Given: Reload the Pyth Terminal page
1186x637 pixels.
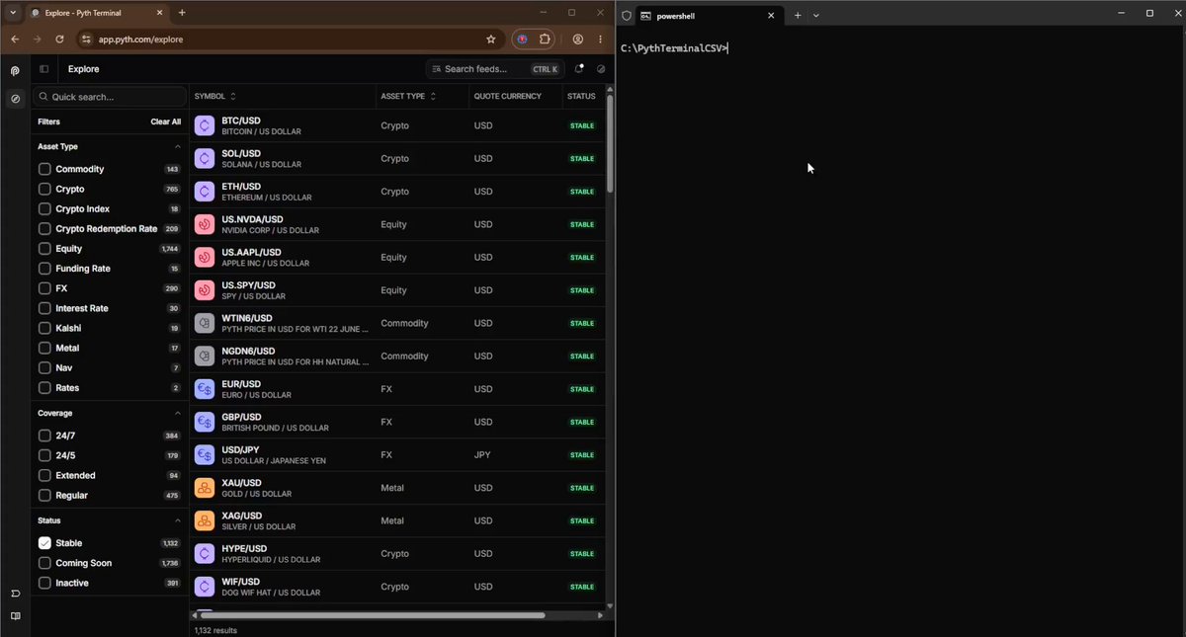Looking at the screenshot, I should [x=59, y=40].
